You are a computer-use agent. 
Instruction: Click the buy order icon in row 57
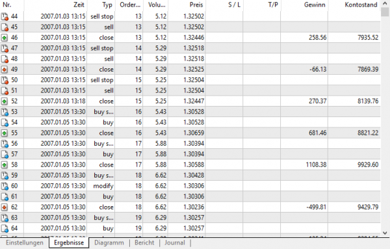tap(5, 154)
